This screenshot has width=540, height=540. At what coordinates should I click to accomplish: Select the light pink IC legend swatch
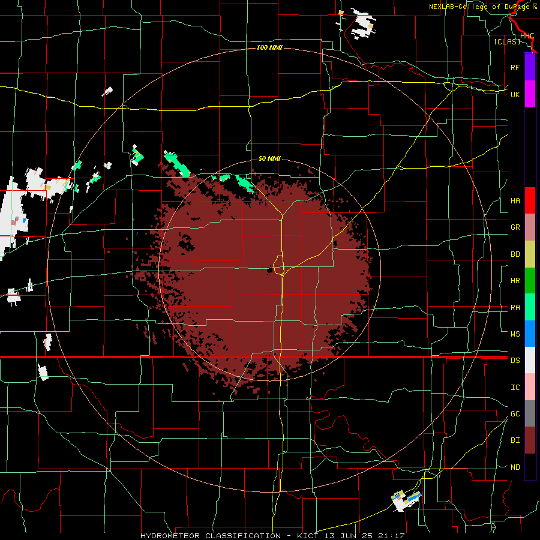pos(530,387)
